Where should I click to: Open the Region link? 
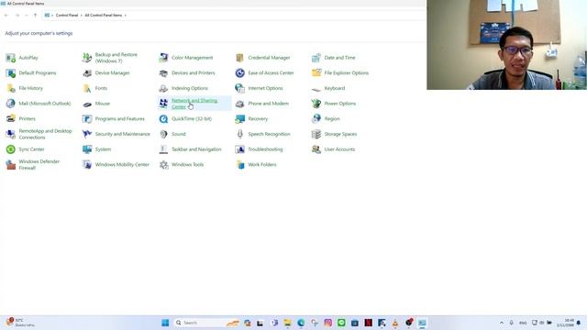(332, 119)
